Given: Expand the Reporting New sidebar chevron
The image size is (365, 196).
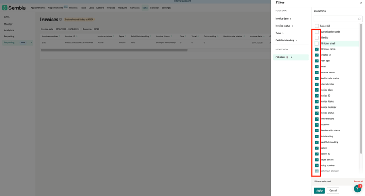Looking at the screenshot, I should coord(31,43).
